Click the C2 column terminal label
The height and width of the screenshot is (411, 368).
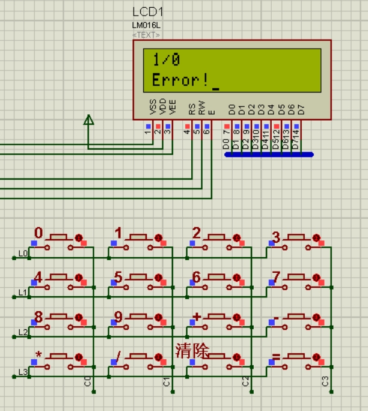click(245, 382)
